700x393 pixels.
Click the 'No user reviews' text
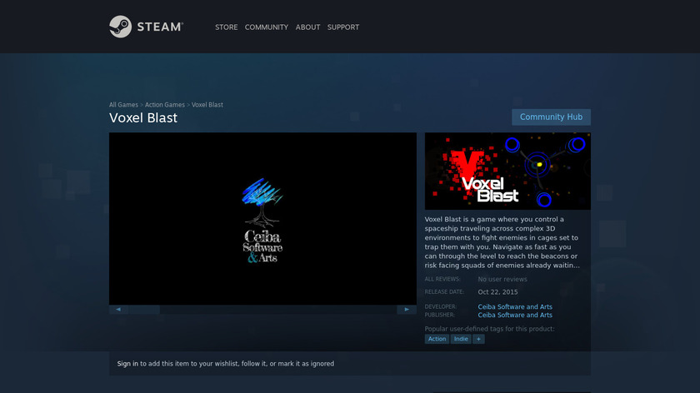pos(502,279)
